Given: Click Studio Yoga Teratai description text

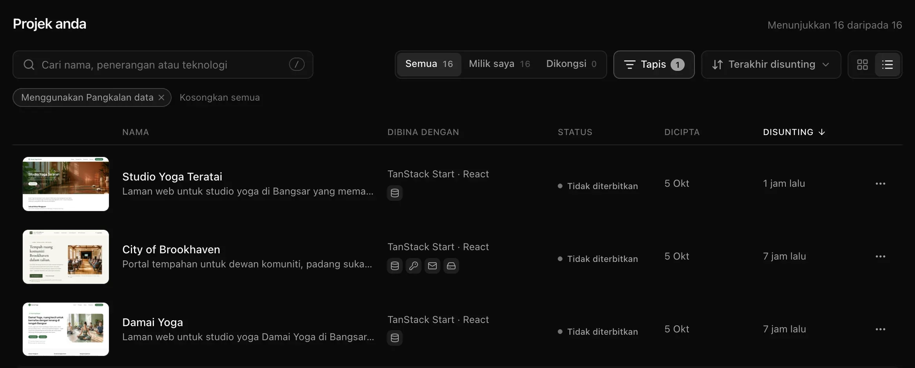Looking at the screenshot, I should [x=248, y=191].
